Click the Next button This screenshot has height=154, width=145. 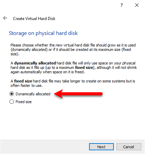(x=101, y=147)
